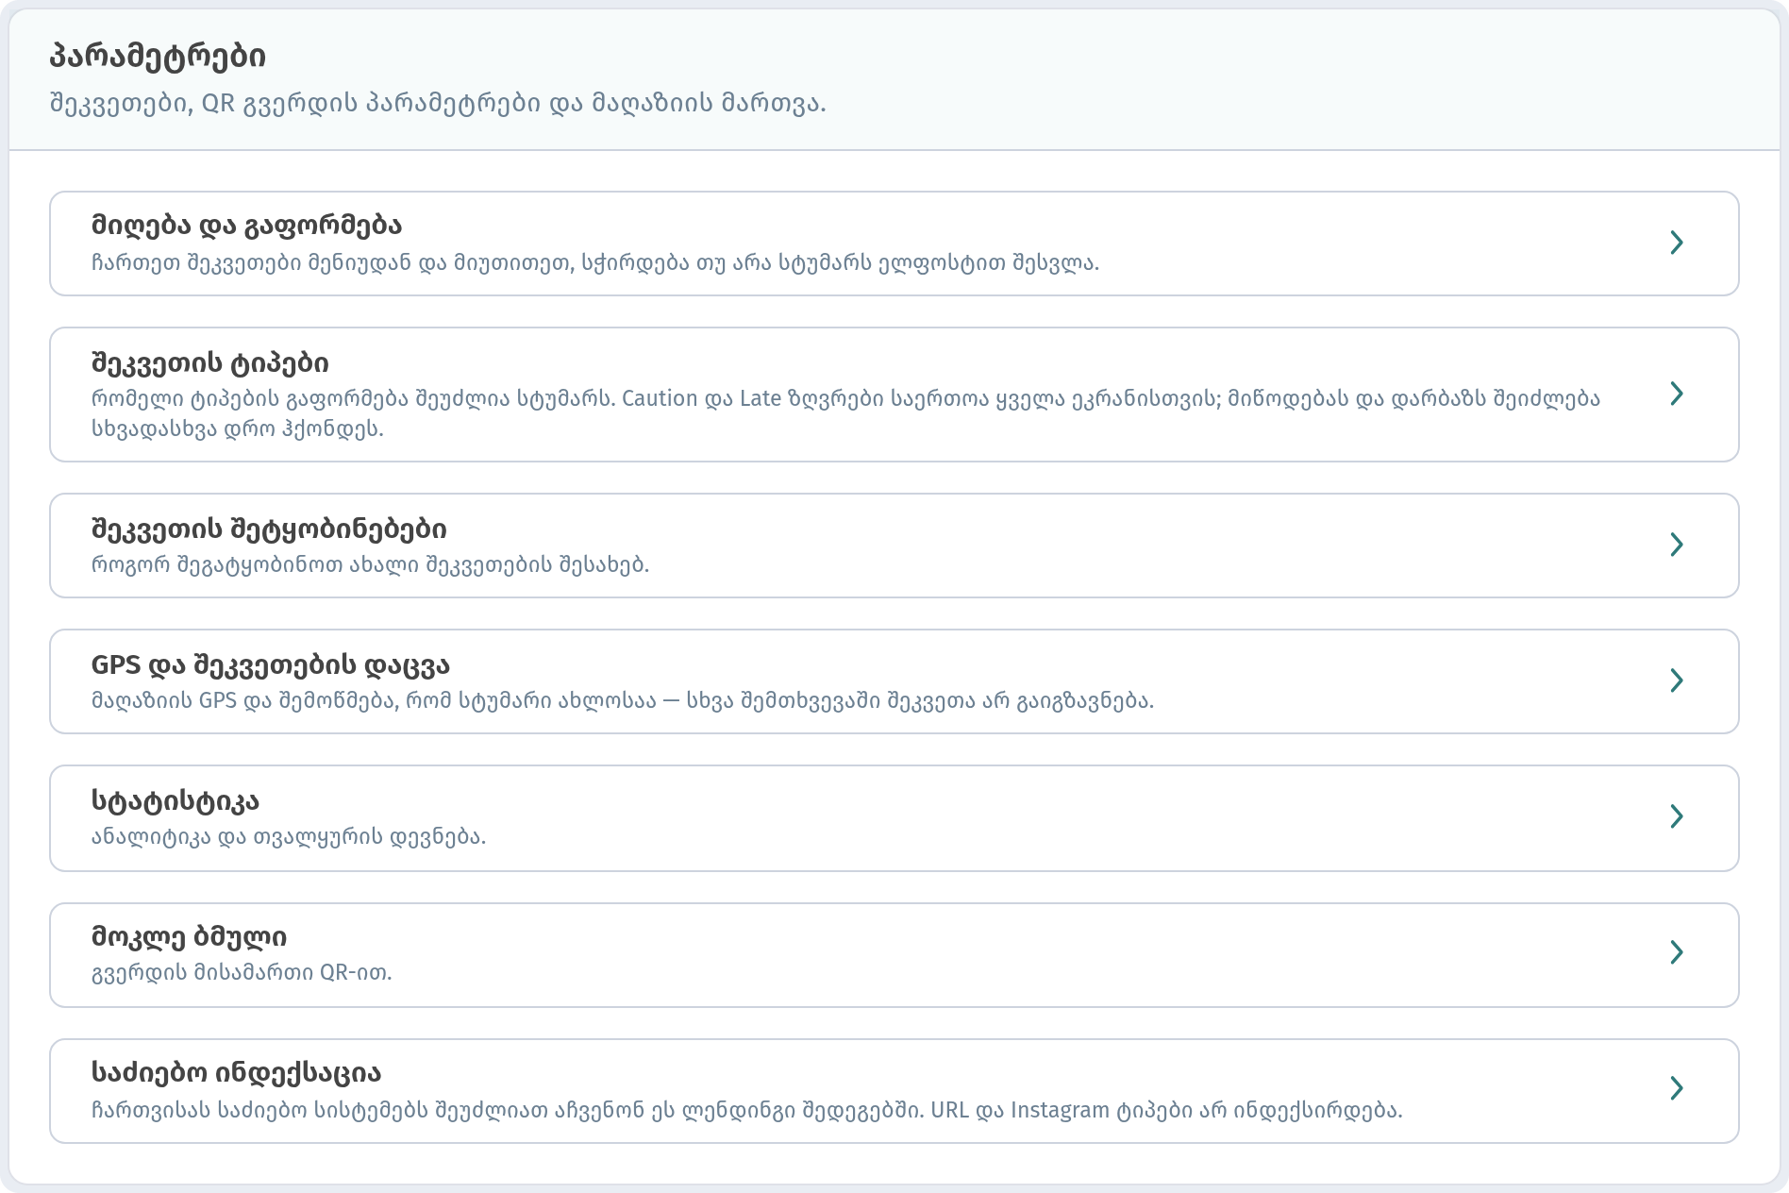The image size is (1789, 1193).
Task: Open the საძიებო ინდექსაცია heading
Action: pyautogui.click(x=236, y=1072)
